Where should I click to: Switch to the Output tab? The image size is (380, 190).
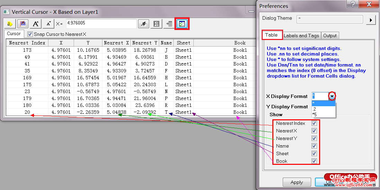coord(330,36)
